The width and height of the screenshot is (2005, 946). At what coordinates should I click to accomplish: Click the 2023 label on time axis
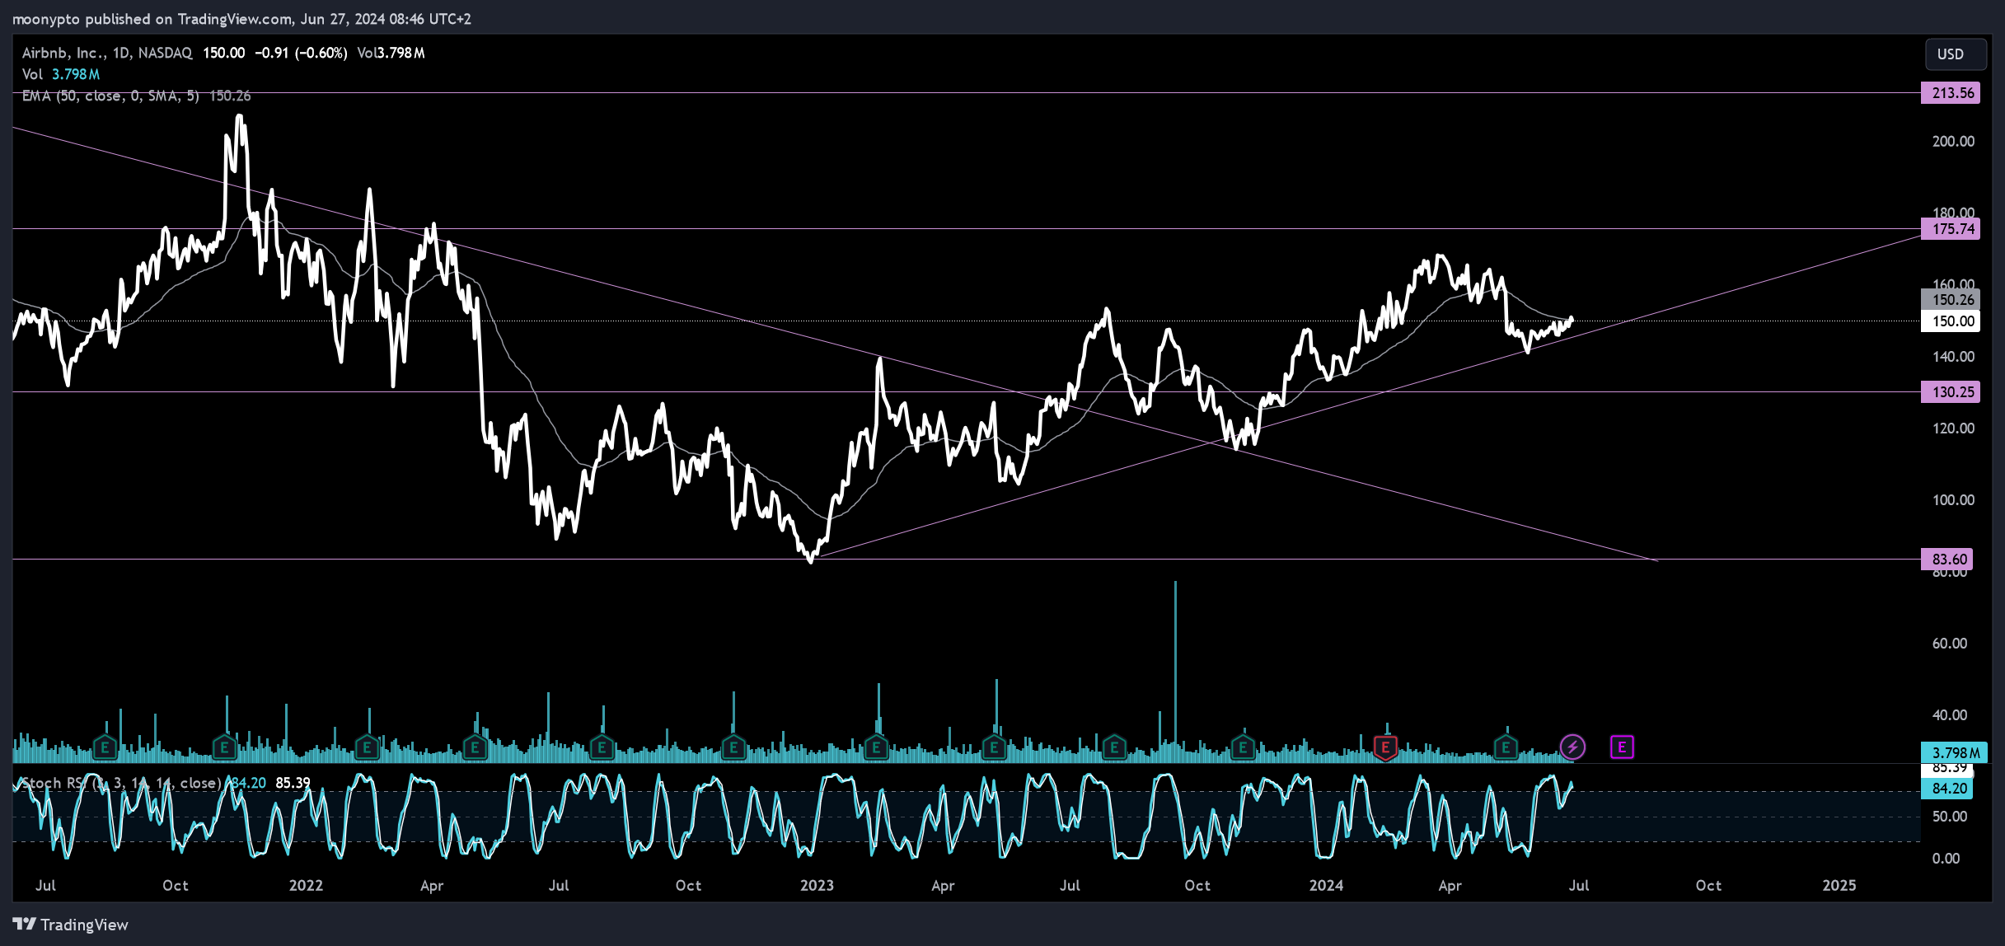pos(817,886)
